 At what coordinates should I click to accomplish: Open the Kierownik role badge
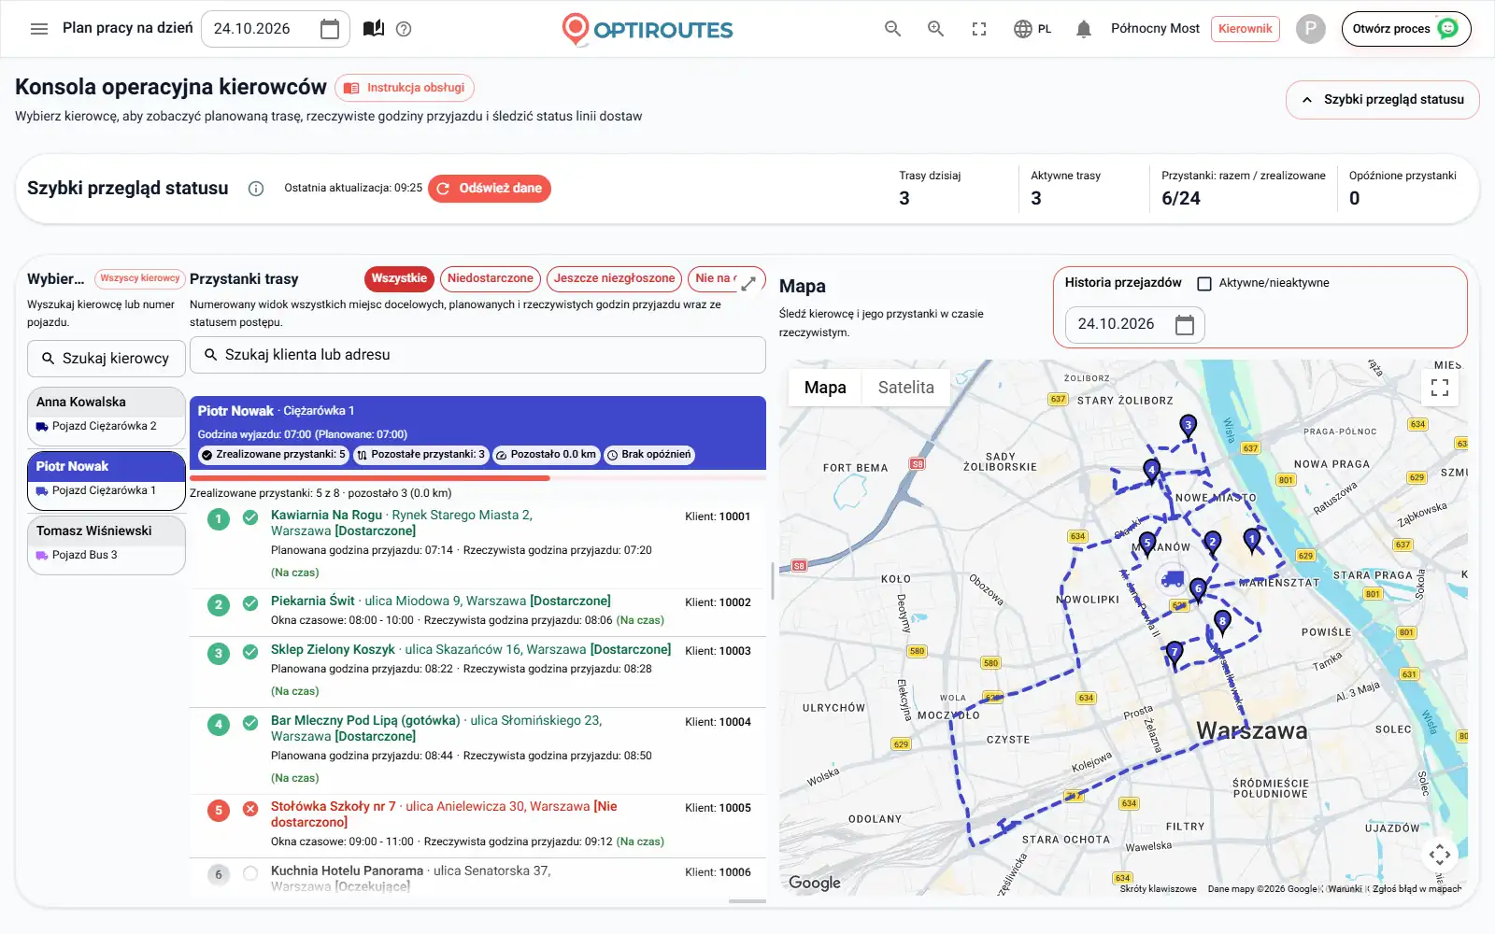[1246, 29]
